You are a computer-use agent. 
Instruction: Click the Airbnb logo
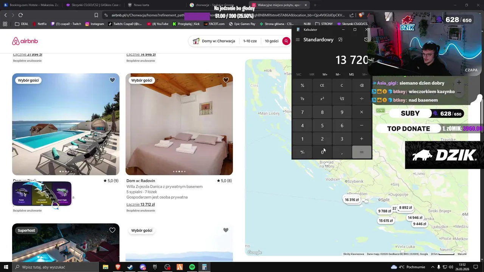click(x=25, y=41)
